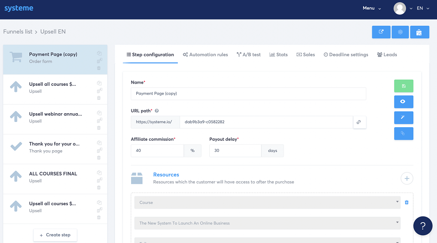Click the Affiliate commission field
Viewport: 437px width, 243px height.
coord(157,151)
